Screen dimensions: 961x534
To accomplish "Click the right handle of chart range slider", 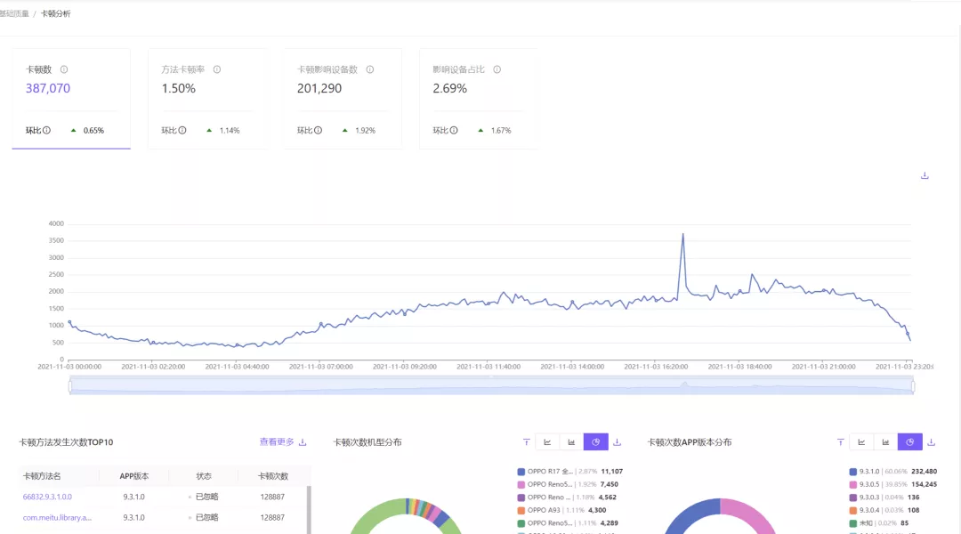I will [x=913, y=385].
